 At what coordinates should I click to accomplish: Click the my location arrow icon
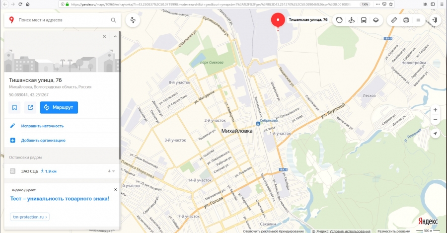pyautogui.click(x=435, y=133)
